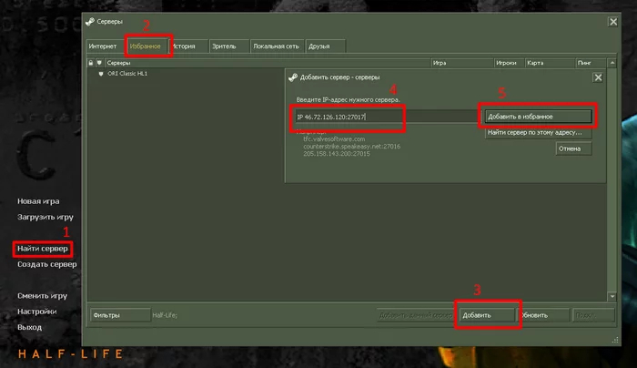Click Steam icon in Добавить сервер title
This screenshot has width=637, height=368.
(x=293, y=77)
